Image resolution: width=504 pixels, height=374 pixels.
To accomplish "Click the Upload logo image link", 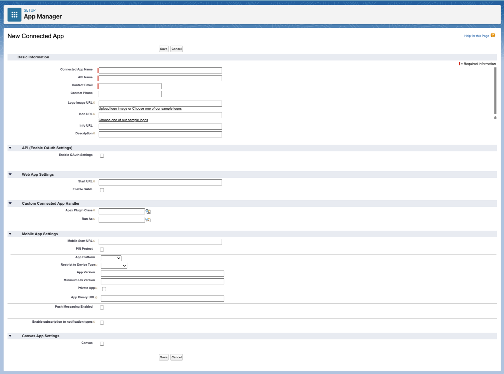I will [113, 108].
